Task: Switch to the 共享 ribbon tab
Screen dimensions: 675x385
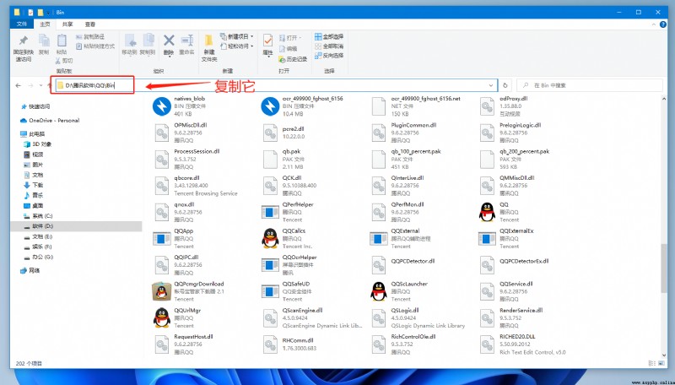Action: click(x=67, y=24)
